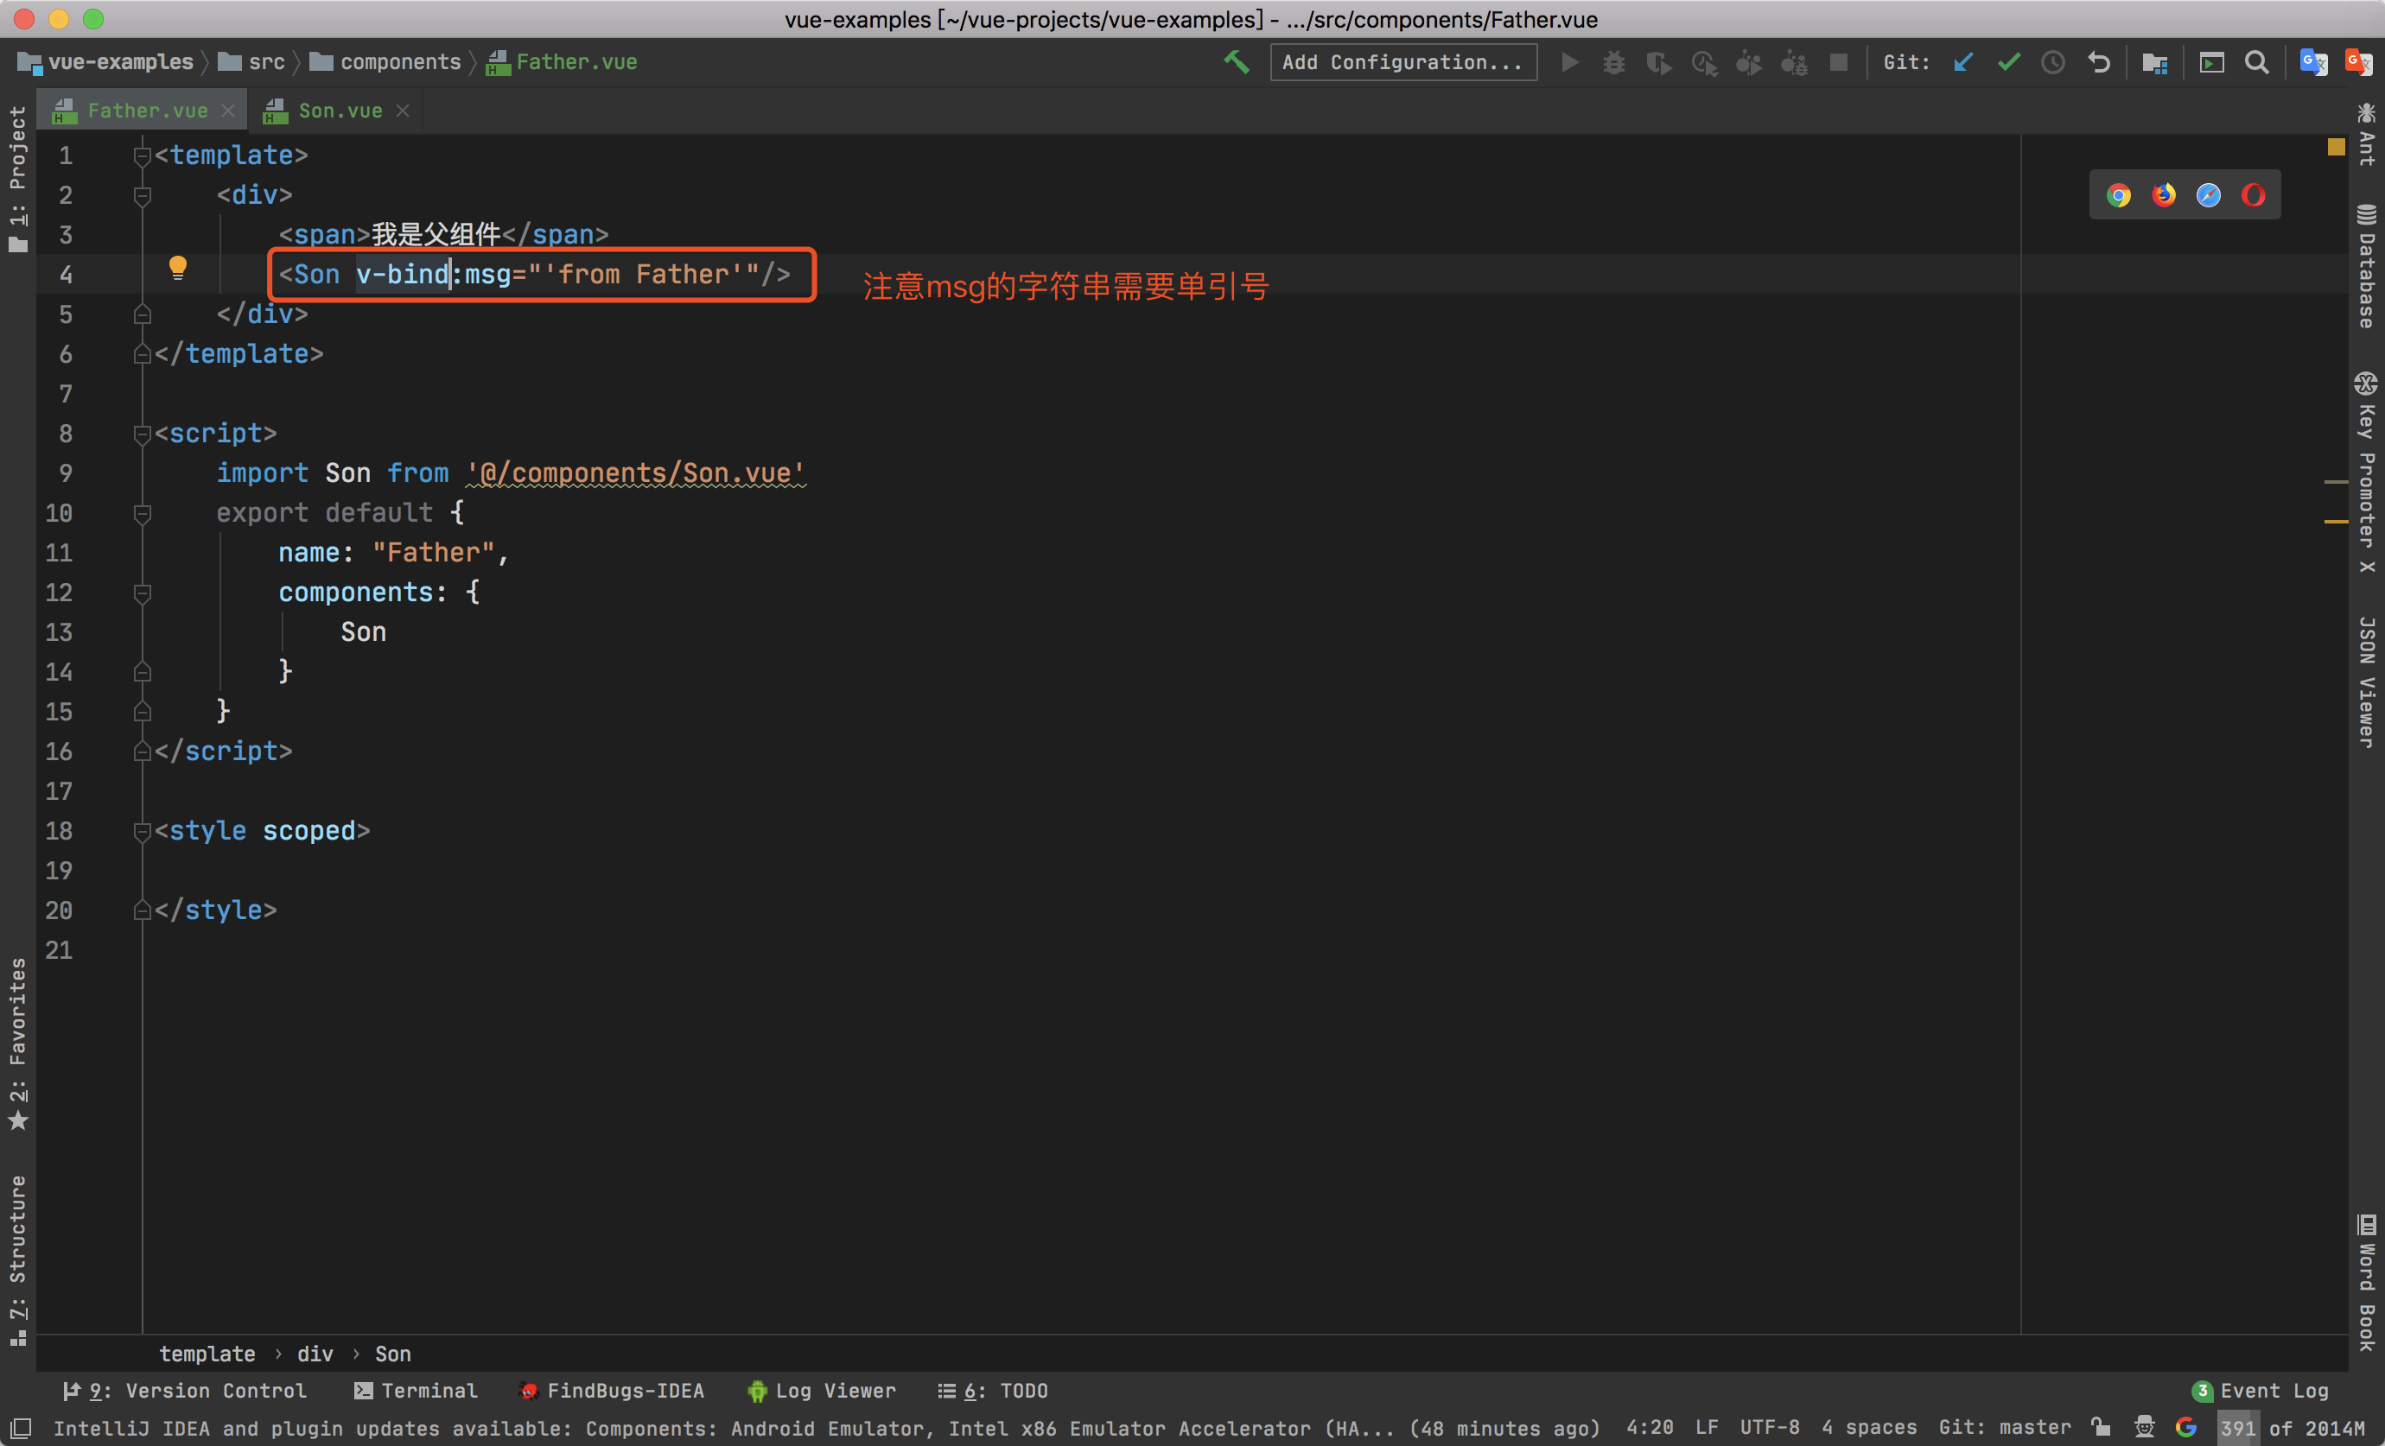Open file in Firefox browser icon

(2163, 195)
